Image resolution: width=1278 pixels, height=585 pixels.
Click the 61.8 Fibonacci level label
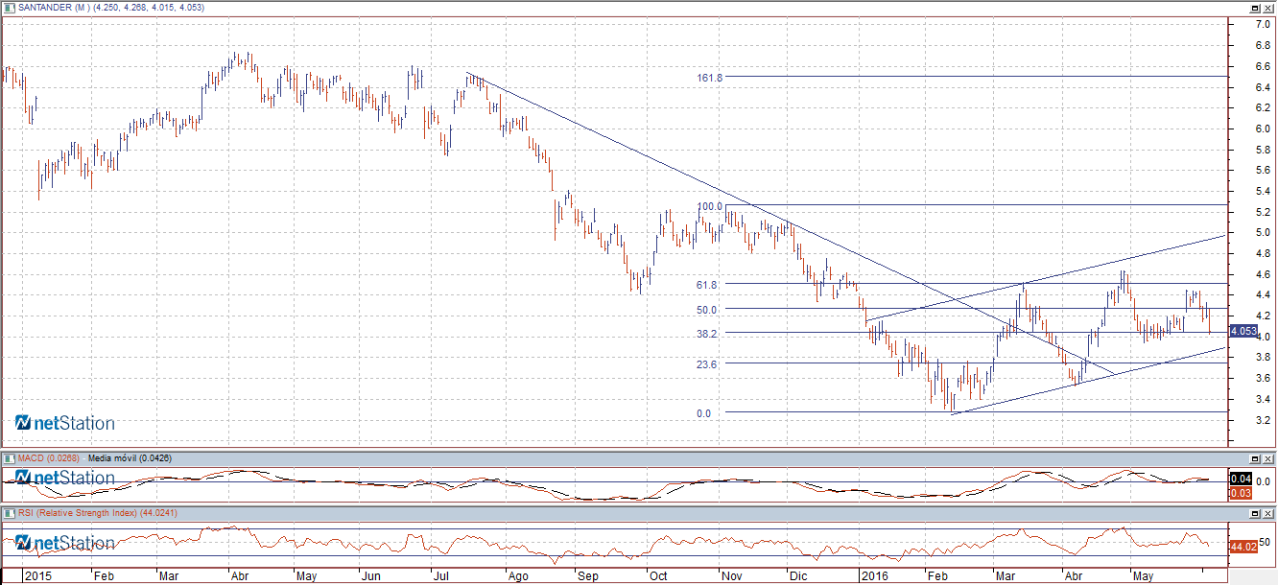point(708,284)
